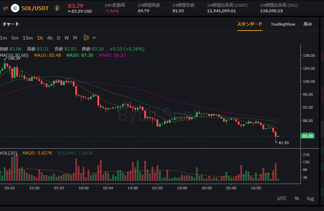Click the VOL(20) indicator title
The image size is (324, 211).
pyautogui.click(x=8, y=153)
